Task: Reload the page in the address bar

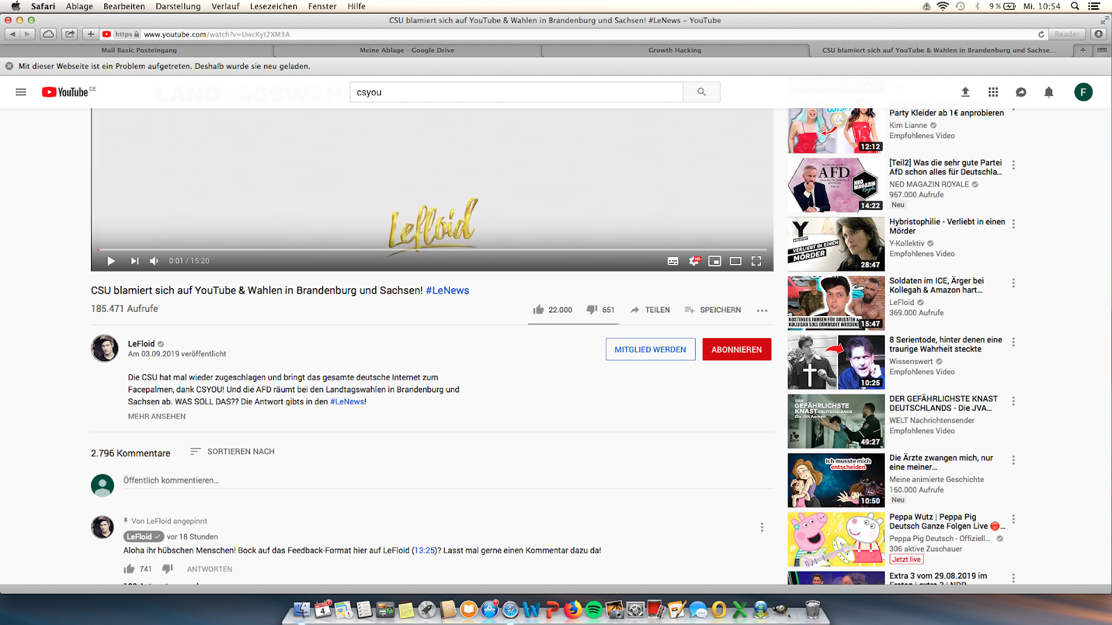Action: click(1041, 34)
